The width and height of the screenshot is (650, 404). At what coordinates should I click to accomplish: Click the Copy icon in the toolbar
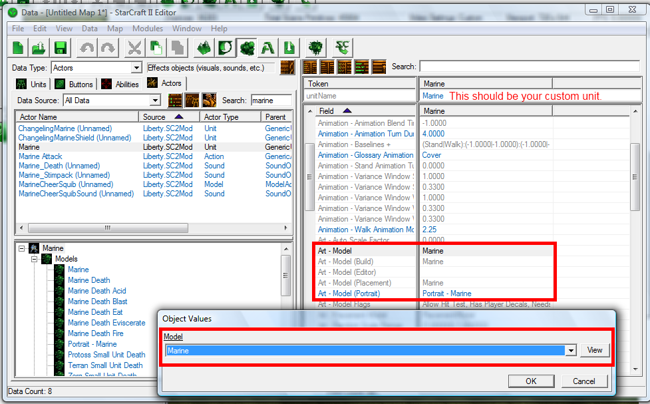click(156, 48)
